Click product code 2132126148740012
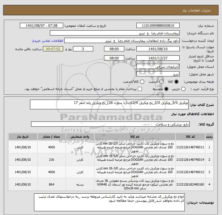This screenshot has height=215, width=222. pyautogui.click(x=190, y=172)
